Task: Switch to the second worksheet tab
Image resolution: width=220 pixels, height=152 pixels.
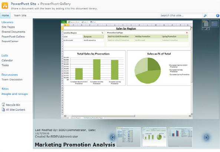Action: point(93,118)
